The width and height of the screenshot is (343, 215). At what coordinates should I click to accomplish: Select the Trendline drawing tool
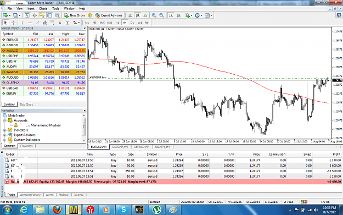[x=37, y=23]
